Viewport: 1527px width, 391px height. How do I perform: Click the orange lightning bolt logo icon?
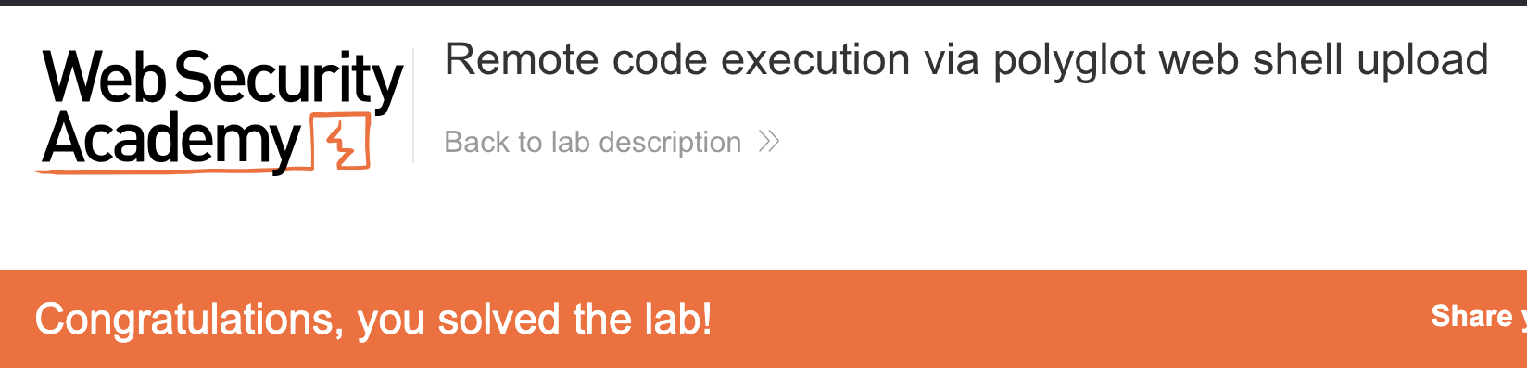pyautogui.click(x=341, y=143)
